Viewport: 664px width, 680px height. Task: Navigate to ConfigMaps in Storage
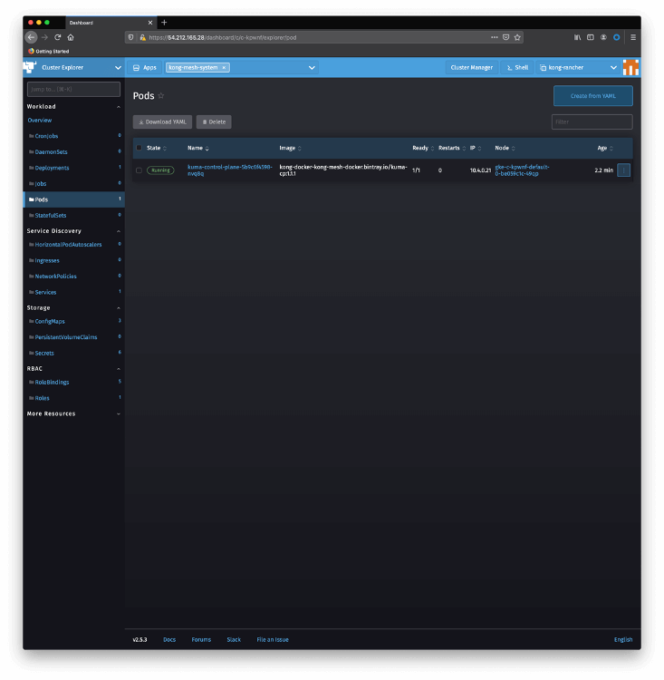50,321
